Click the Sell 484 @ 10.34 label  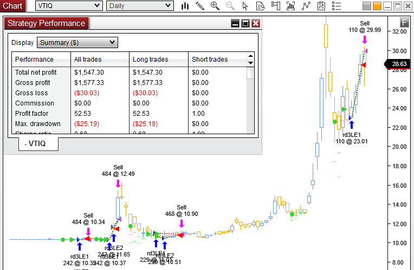(x=88, y=219)
